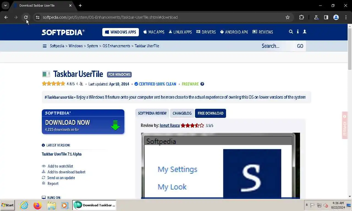This screenshot has width=352, height=211.
Task: Close the Download Taskbar UserTile tab
Action: tap(70, 5)
